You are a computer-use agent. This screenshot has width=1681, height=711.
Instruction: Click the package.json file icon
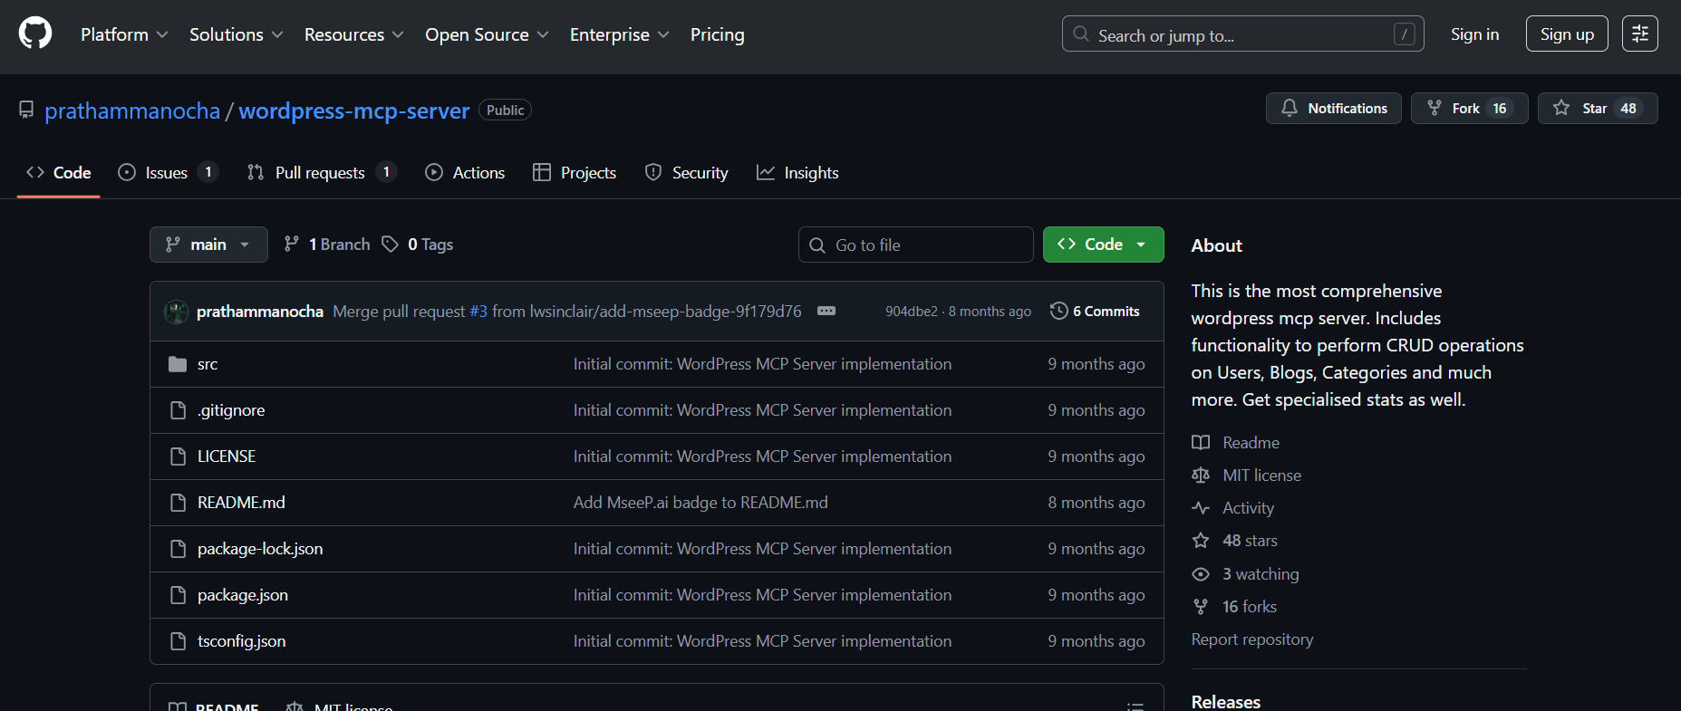click(x=178, y=595)
